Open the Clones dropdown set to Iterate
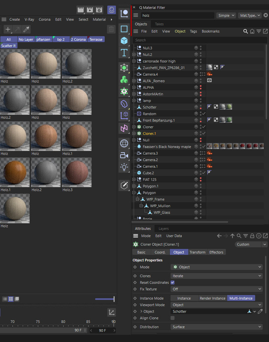This screenshot has width=269, height=342. 216,276
